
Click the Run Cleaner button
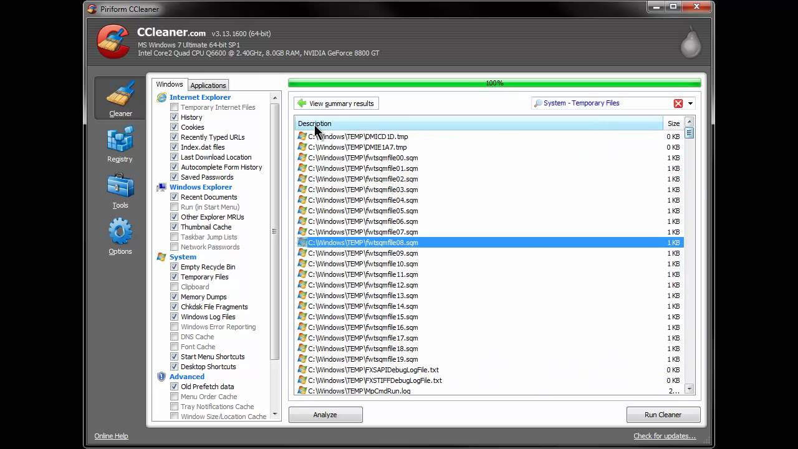pyautogui.click(x=663, y=415)
